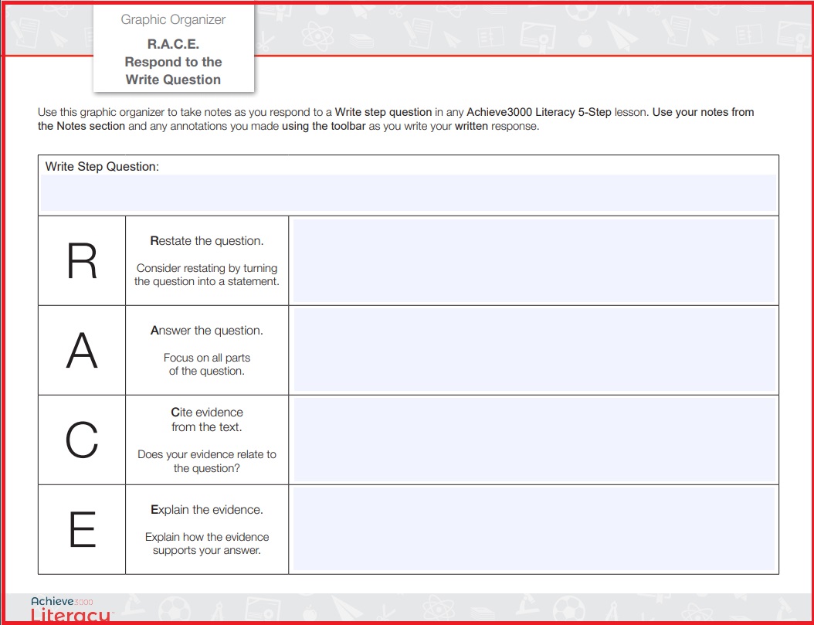Click the apple icon in header banner
Viewport: 814px width, 625px height.
coord(585,39)
